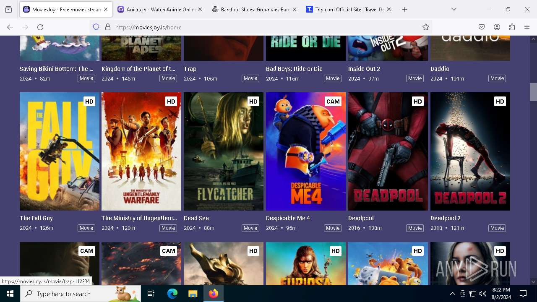
Task: Open the Firefox application menu
Action: pyautogui.click(x=527, y=27)
